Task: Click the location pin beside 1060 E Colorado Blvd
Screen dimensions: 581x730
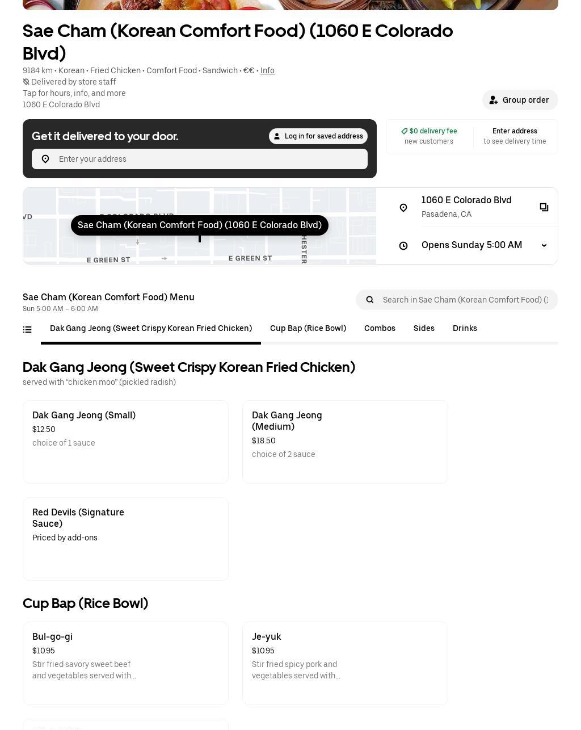Action: coord(403,208)
